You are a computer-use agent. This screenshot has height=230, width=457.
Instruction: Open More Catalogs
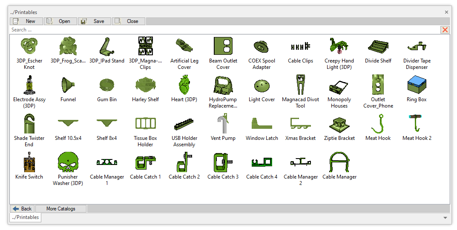pyautogui.click(x=61, y=209)
